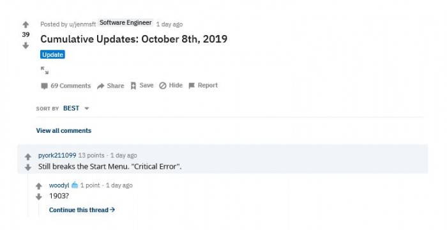Report this post
Image resolution: width=447 pixels, height=230 pixels.
[203, 86]
